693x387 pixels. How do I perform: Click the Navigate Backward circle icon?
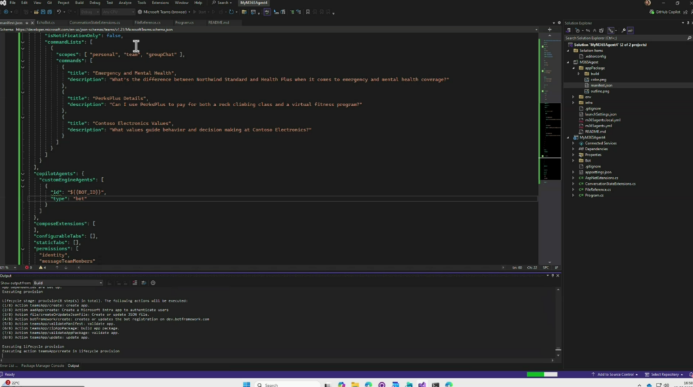pos(5,12)
